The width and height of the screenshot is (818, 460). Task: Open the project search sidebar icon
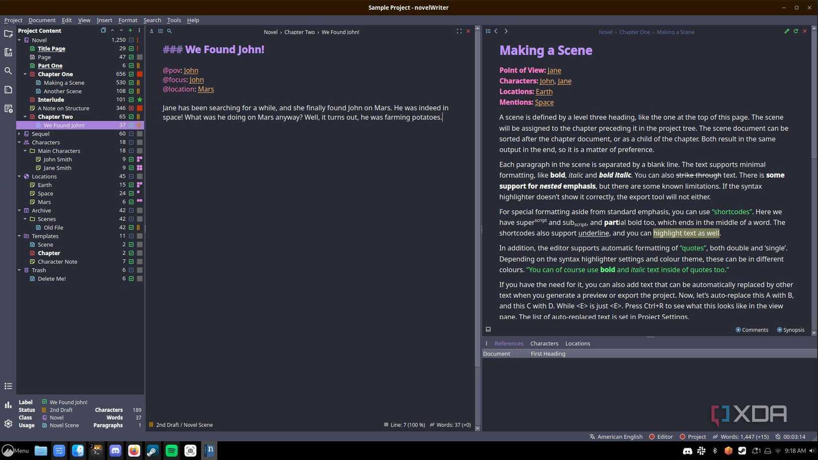click(x=8, y=71)
